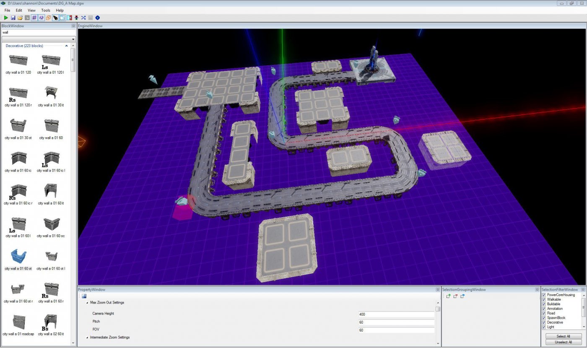Collapse the Decorative (223 blocks) group
The height and width of the screenshot is (348, 587).
[x=67, y=46]
